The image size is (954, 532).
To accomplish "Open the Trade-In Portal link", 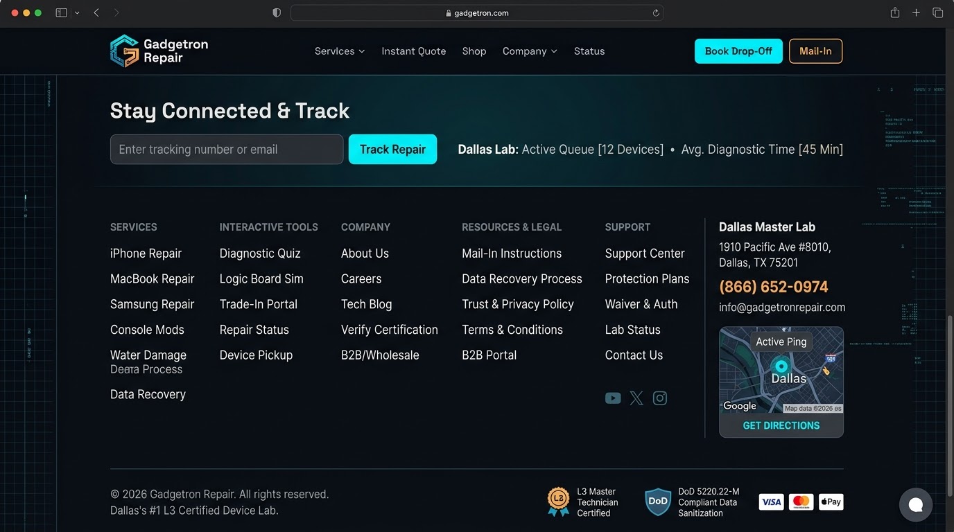I will coord(258,305).
